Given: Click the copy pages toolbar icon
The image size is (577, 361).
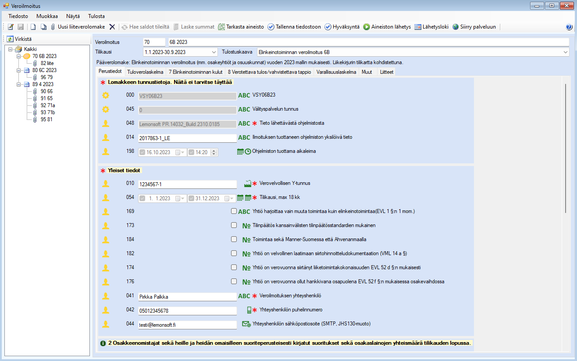Looking at the screenshot, I should [43, 27].
